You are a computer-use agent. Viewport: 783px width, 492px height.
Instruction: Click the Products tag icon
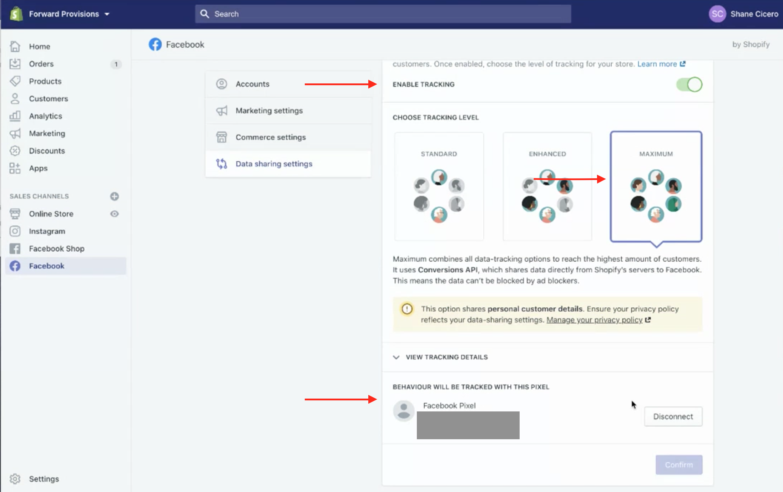(15, 81)
